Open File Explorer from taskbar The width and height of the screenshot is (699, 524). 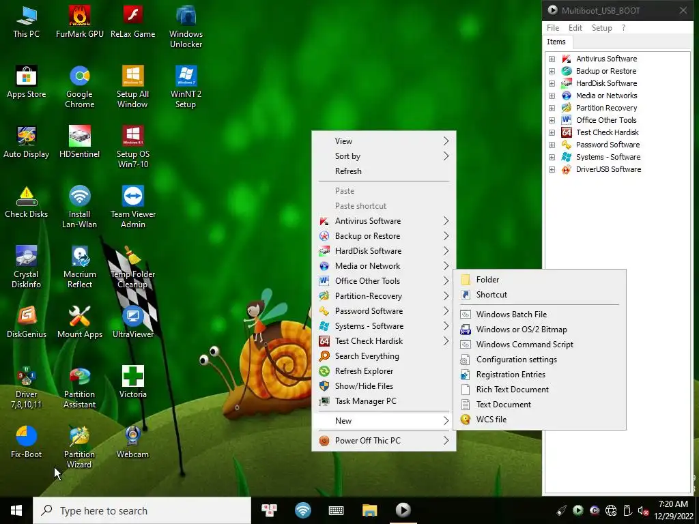(369, 510)
